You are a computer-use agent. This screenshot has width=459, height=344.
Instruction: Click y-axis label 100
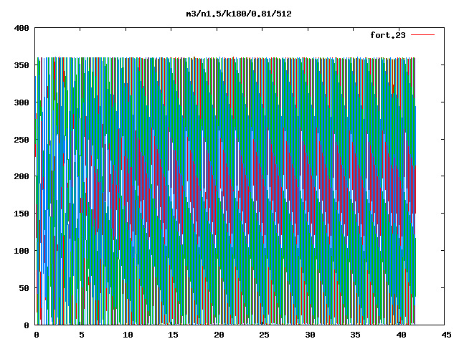(22, 251)
